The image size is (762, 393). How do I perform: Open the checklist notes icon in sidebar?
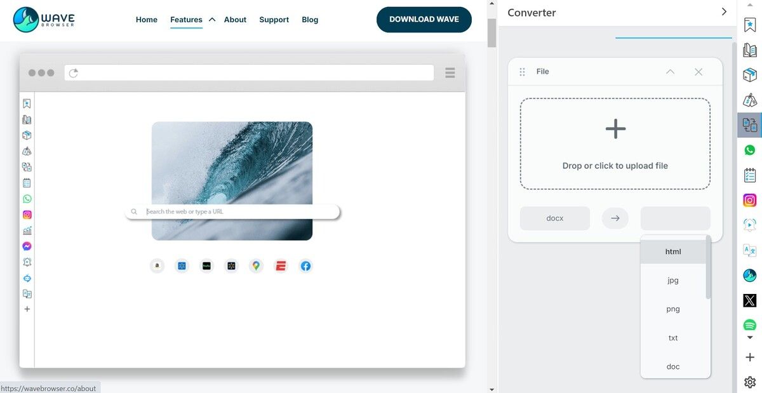pos(750,175)
